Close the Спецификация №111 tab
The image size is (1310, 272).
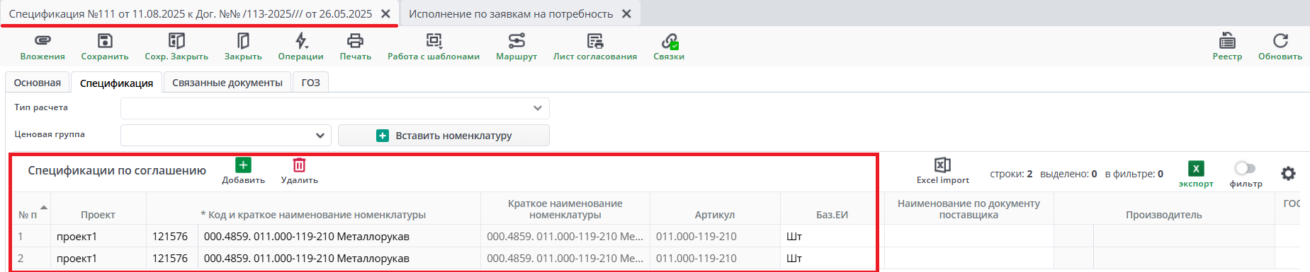click(385, 13)
